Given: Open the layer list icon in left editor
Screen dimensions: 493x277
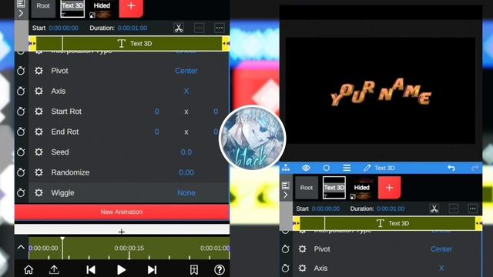Looking at the screenshot, I should click(21, 3).
